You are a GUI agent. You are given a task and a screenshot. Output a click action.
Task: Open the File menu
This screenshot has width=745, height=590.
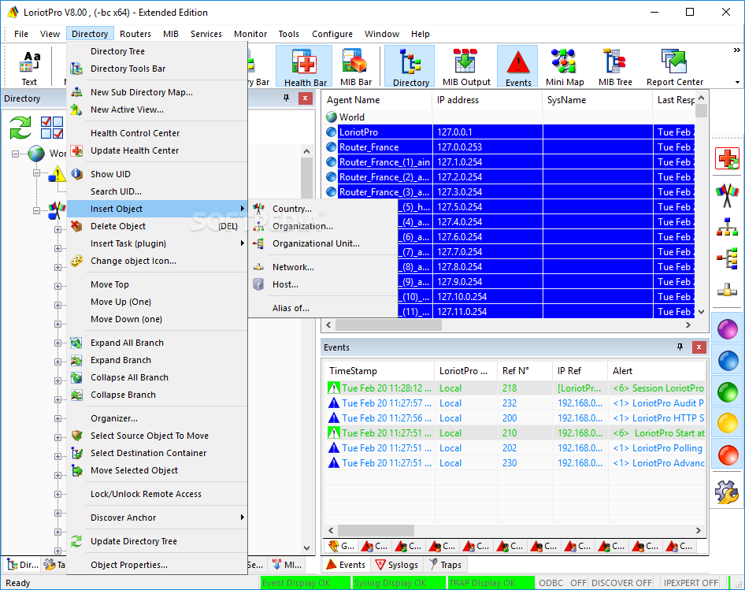(21, 34)
